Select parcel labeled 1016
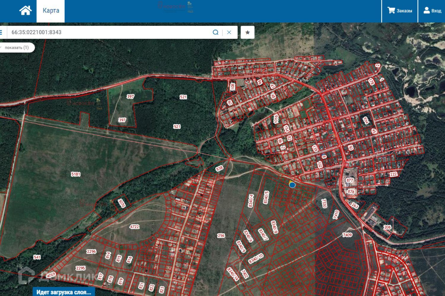This screenshot has width=445, height=296. pos(276,119)
